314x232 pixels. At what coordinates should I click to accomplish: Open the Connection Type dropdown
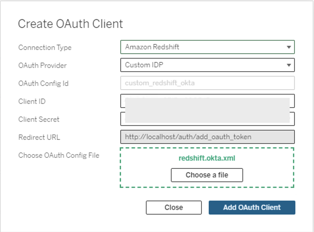point(208,47)
